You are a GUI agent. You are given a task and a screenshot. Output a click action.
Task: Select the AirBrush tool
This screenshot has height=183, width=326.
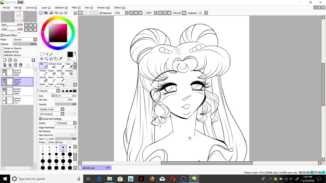[52, 66]
